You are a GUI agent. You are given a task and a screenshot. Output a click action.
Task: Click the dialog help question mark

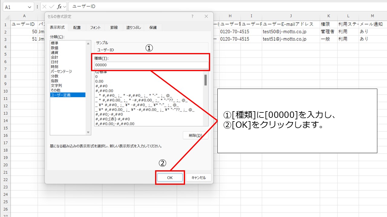coord(192,17)
